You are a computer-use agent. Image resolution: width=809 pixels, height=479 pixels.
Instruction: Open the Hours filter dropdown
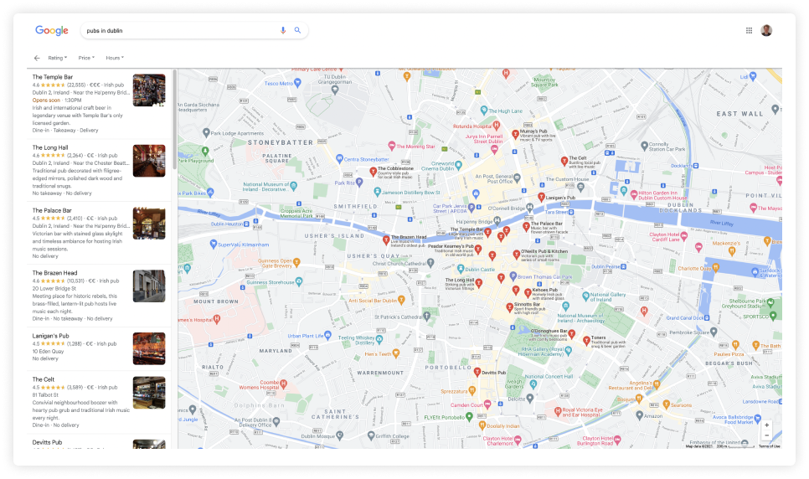(115, 58)
